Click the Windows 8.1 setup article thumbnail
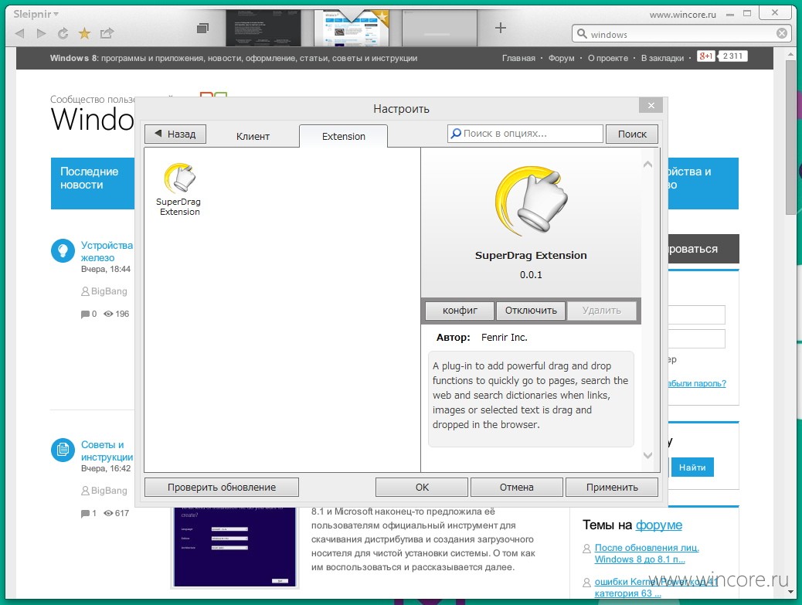802x605 pixels. 235,546
